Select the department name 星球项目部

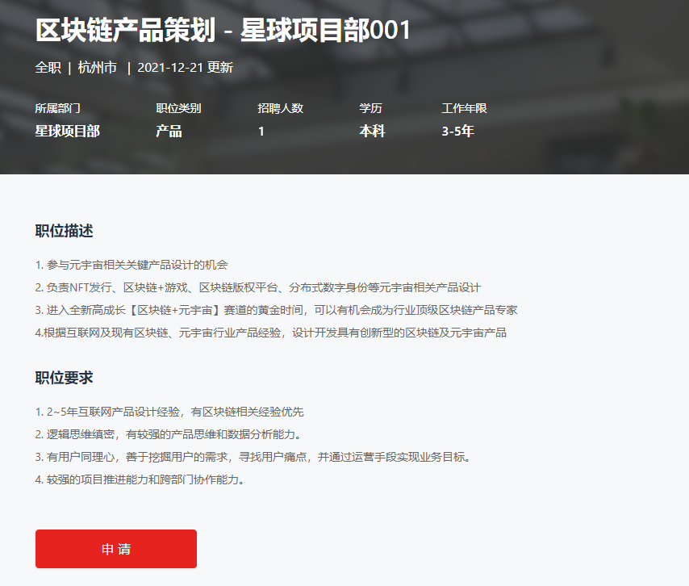point(67,132)
